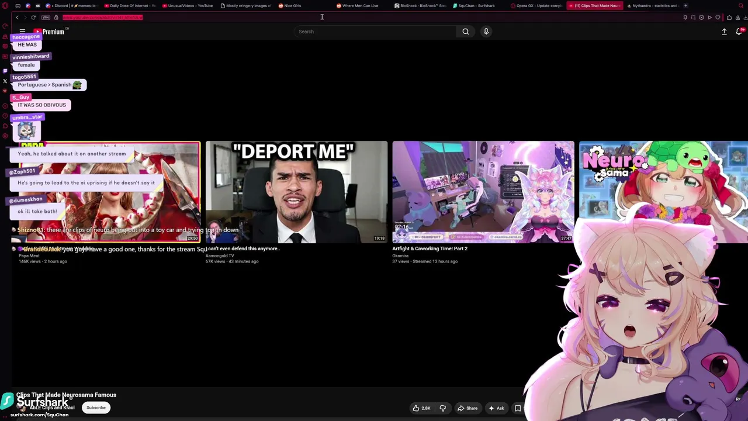
Task: Toggle the Opera VPN badge
Action: [x=46, y=18]
